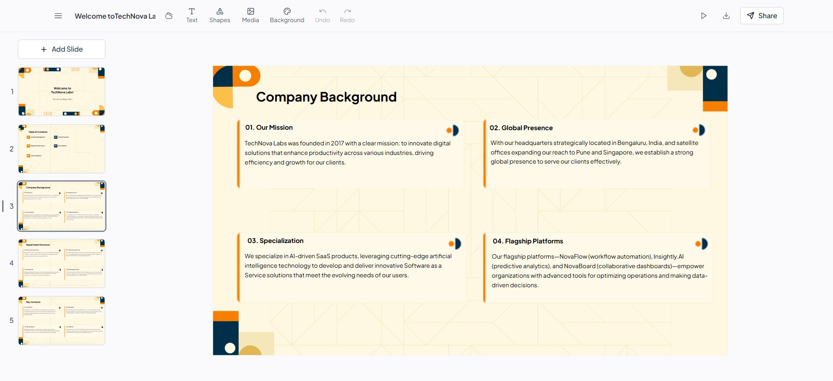Click the Share button

761,16
